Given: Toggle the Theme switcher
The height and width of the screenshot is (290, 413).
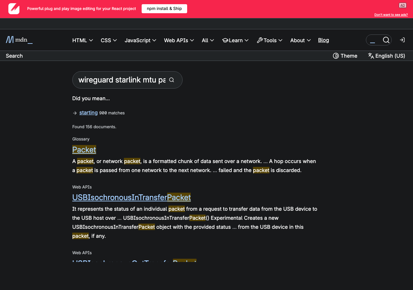Looking at the screenshot, I should coord(345,56).
